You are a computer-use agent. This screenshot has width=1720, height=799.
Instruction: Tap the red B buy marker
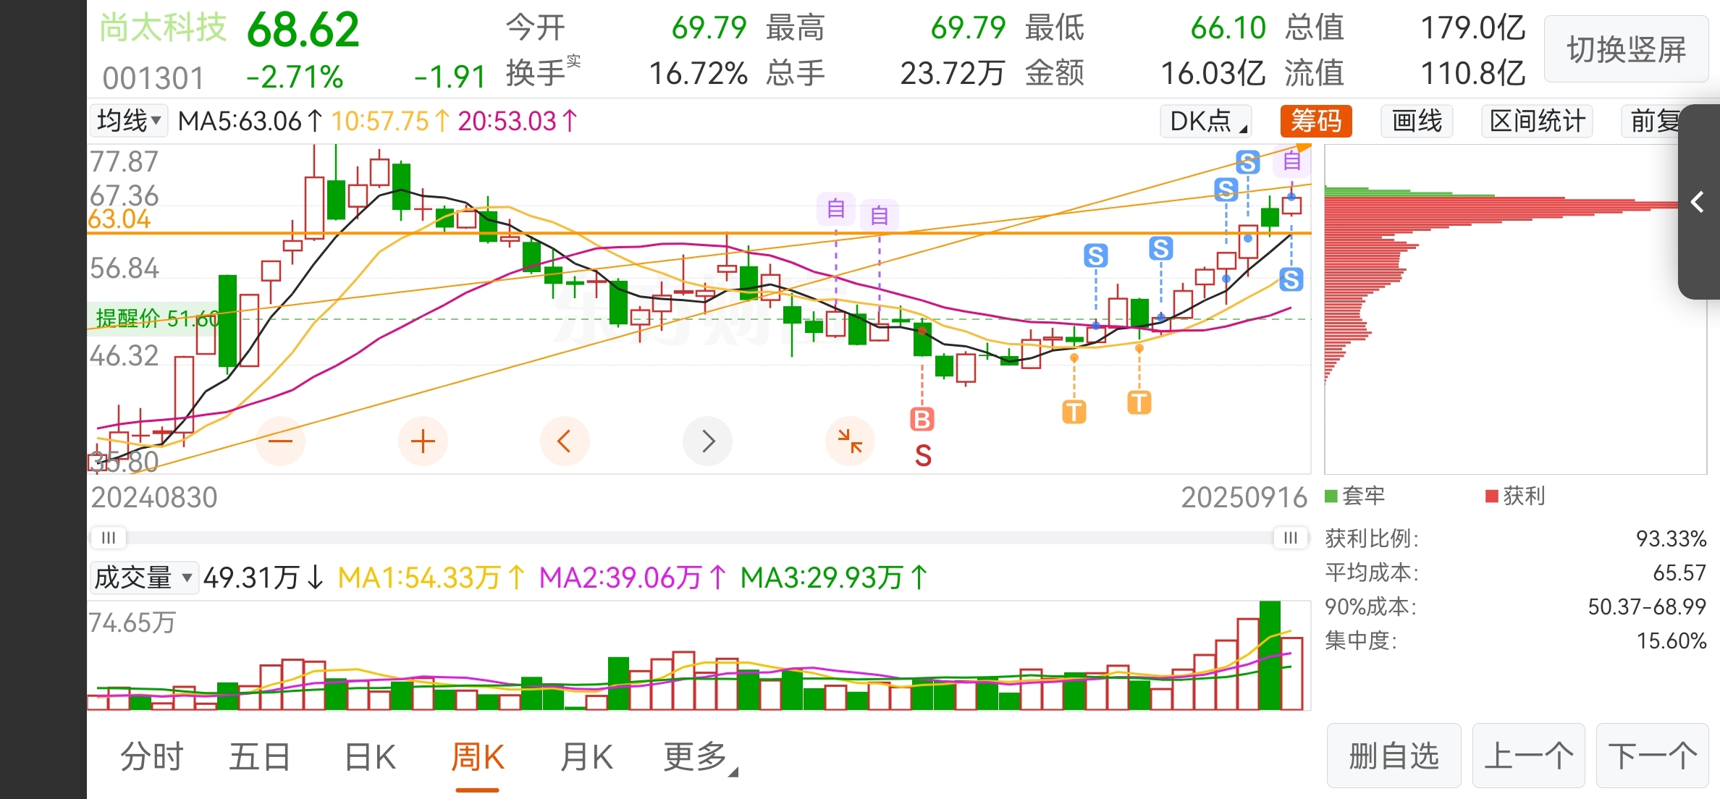[922, 419]
